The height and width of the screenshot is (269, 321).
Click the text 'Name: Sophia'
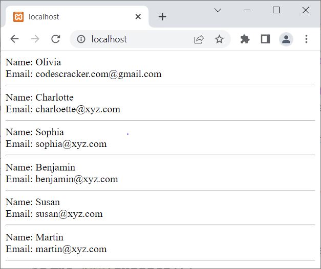[35, 132]
